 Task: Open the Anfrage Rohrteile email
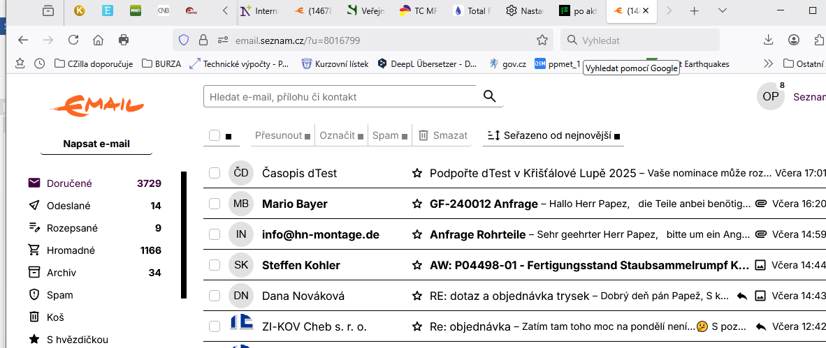click(x=477, y=234)
